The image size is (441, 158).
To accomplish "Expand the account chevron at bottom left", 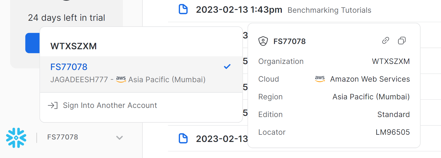I will point(119,138).
